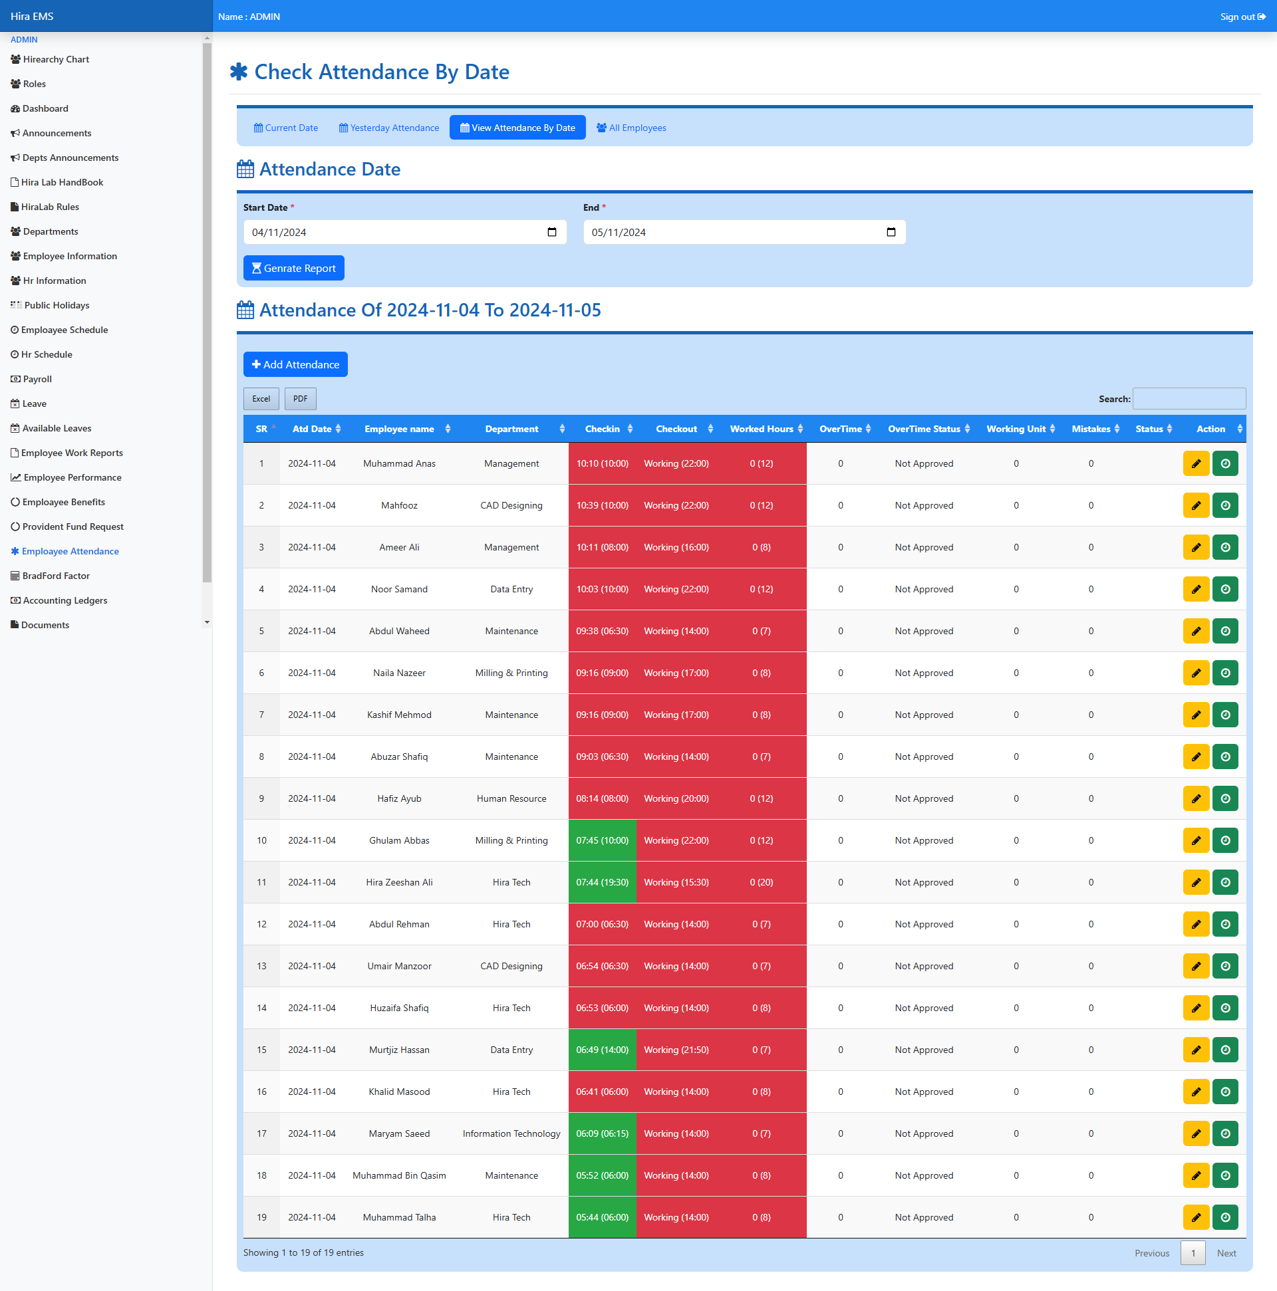Click green clock icon for Abdul Waheed
This screenshot has width=1277, height=1291.
click(1225, 632)
